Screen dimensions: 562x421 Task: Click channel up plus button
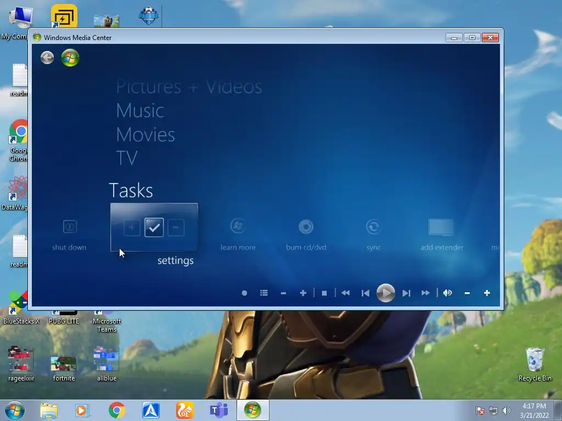click(303, 293)
